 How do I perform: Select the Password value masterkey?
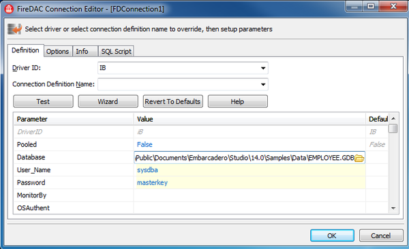coord(152,183)
